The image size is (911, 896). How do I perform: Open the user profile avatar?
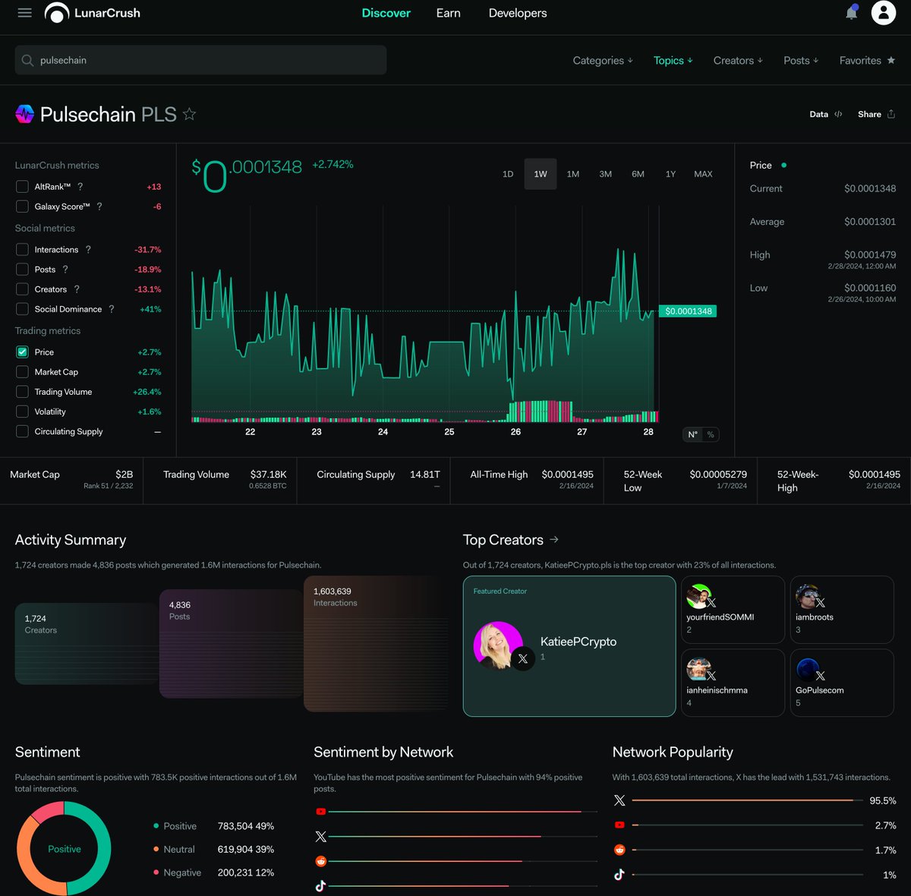pyautogui.click(x=884, y=13)
